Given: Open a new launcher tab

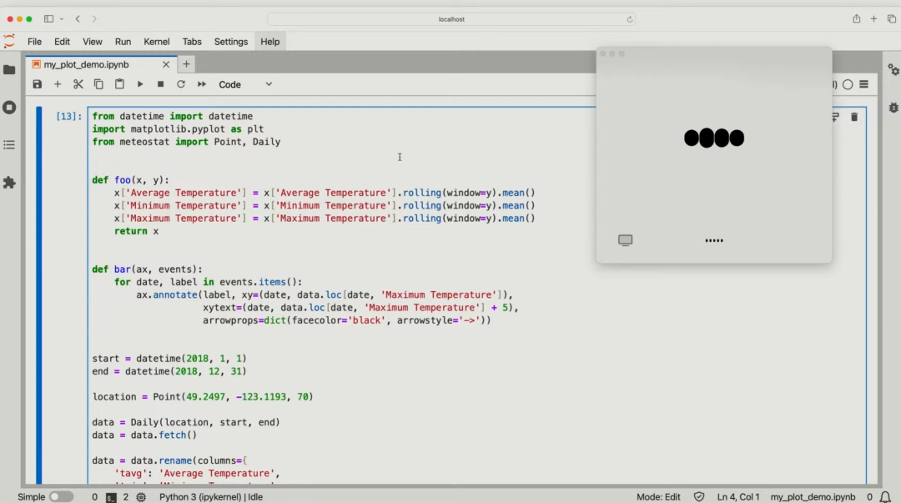Looking at the screenshot, I should tap(186, 64).
